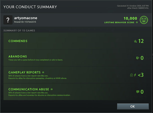The image size is (153, 113).
Task: Click the Friend ID 1137642515 text
Action: [x=25, y=22]
